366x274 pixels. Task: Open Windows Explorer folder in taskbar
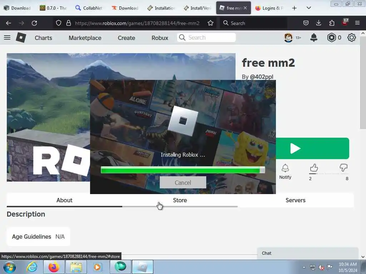coord(76,267)
